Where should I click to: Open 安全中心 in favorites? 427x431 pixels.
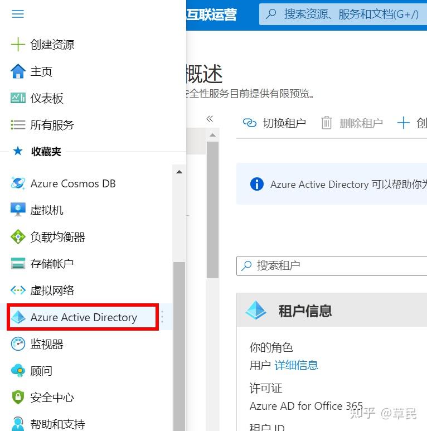click(x=52, y=397)
